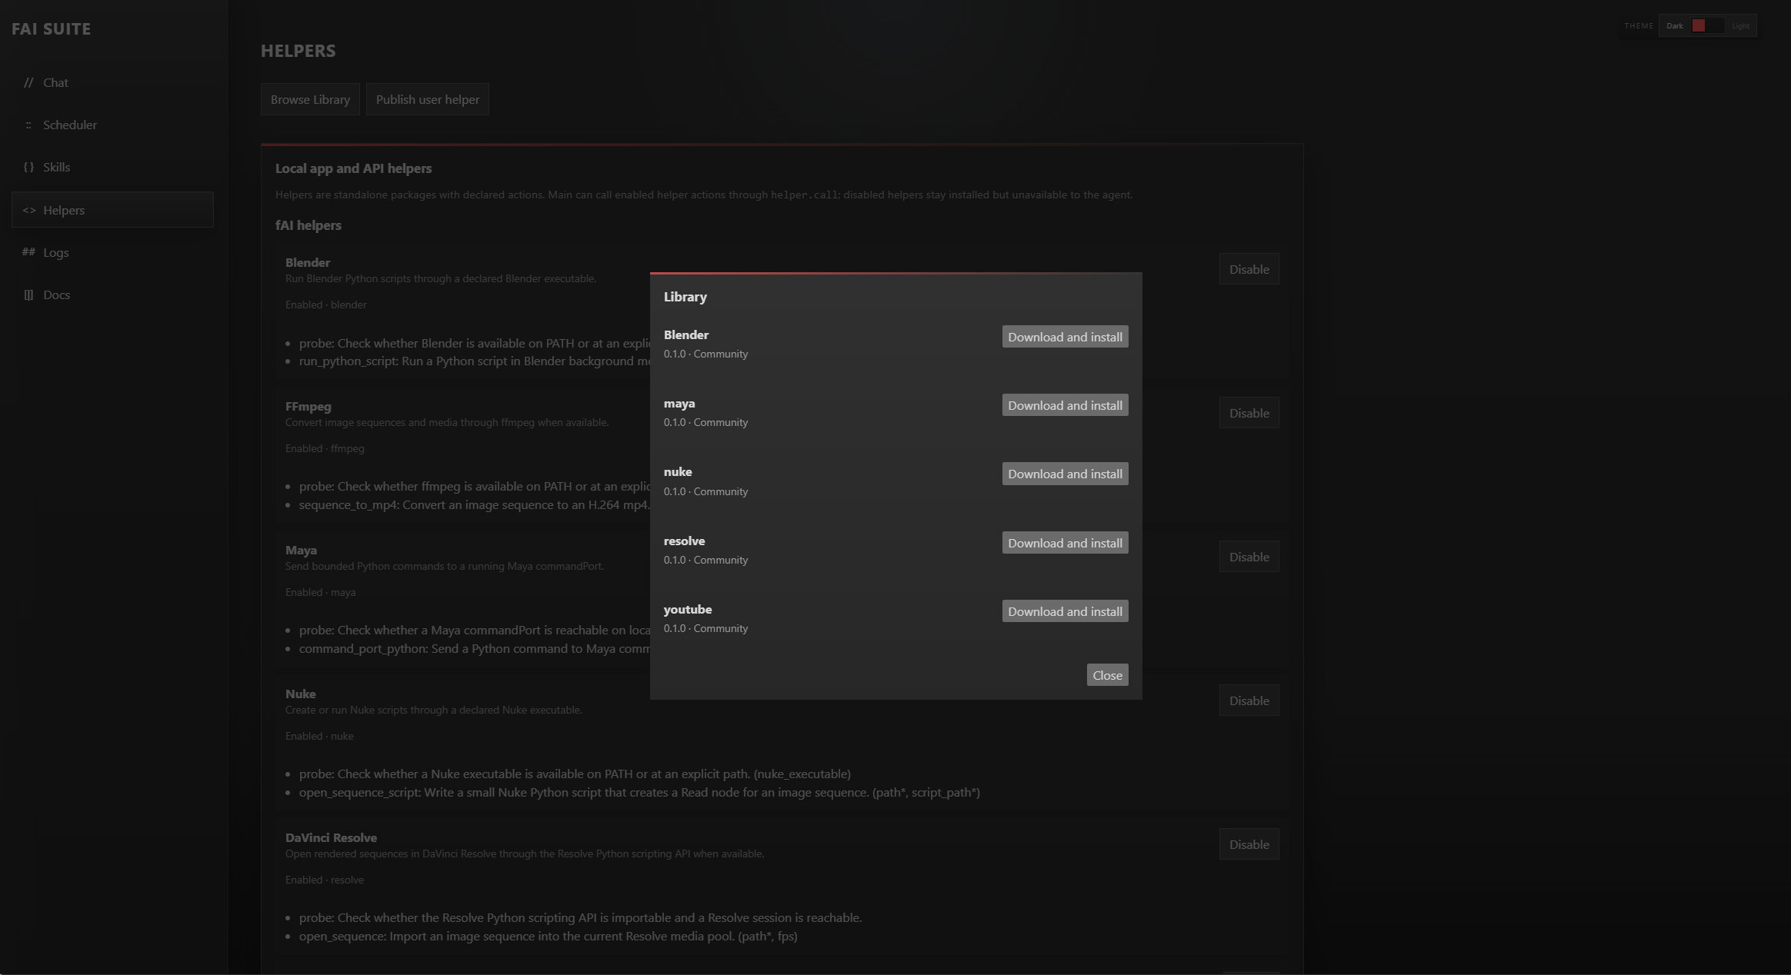Click the Blender entry name in Library
The height and width of the screenshot is (975, 1791).
tap(686, 334)
